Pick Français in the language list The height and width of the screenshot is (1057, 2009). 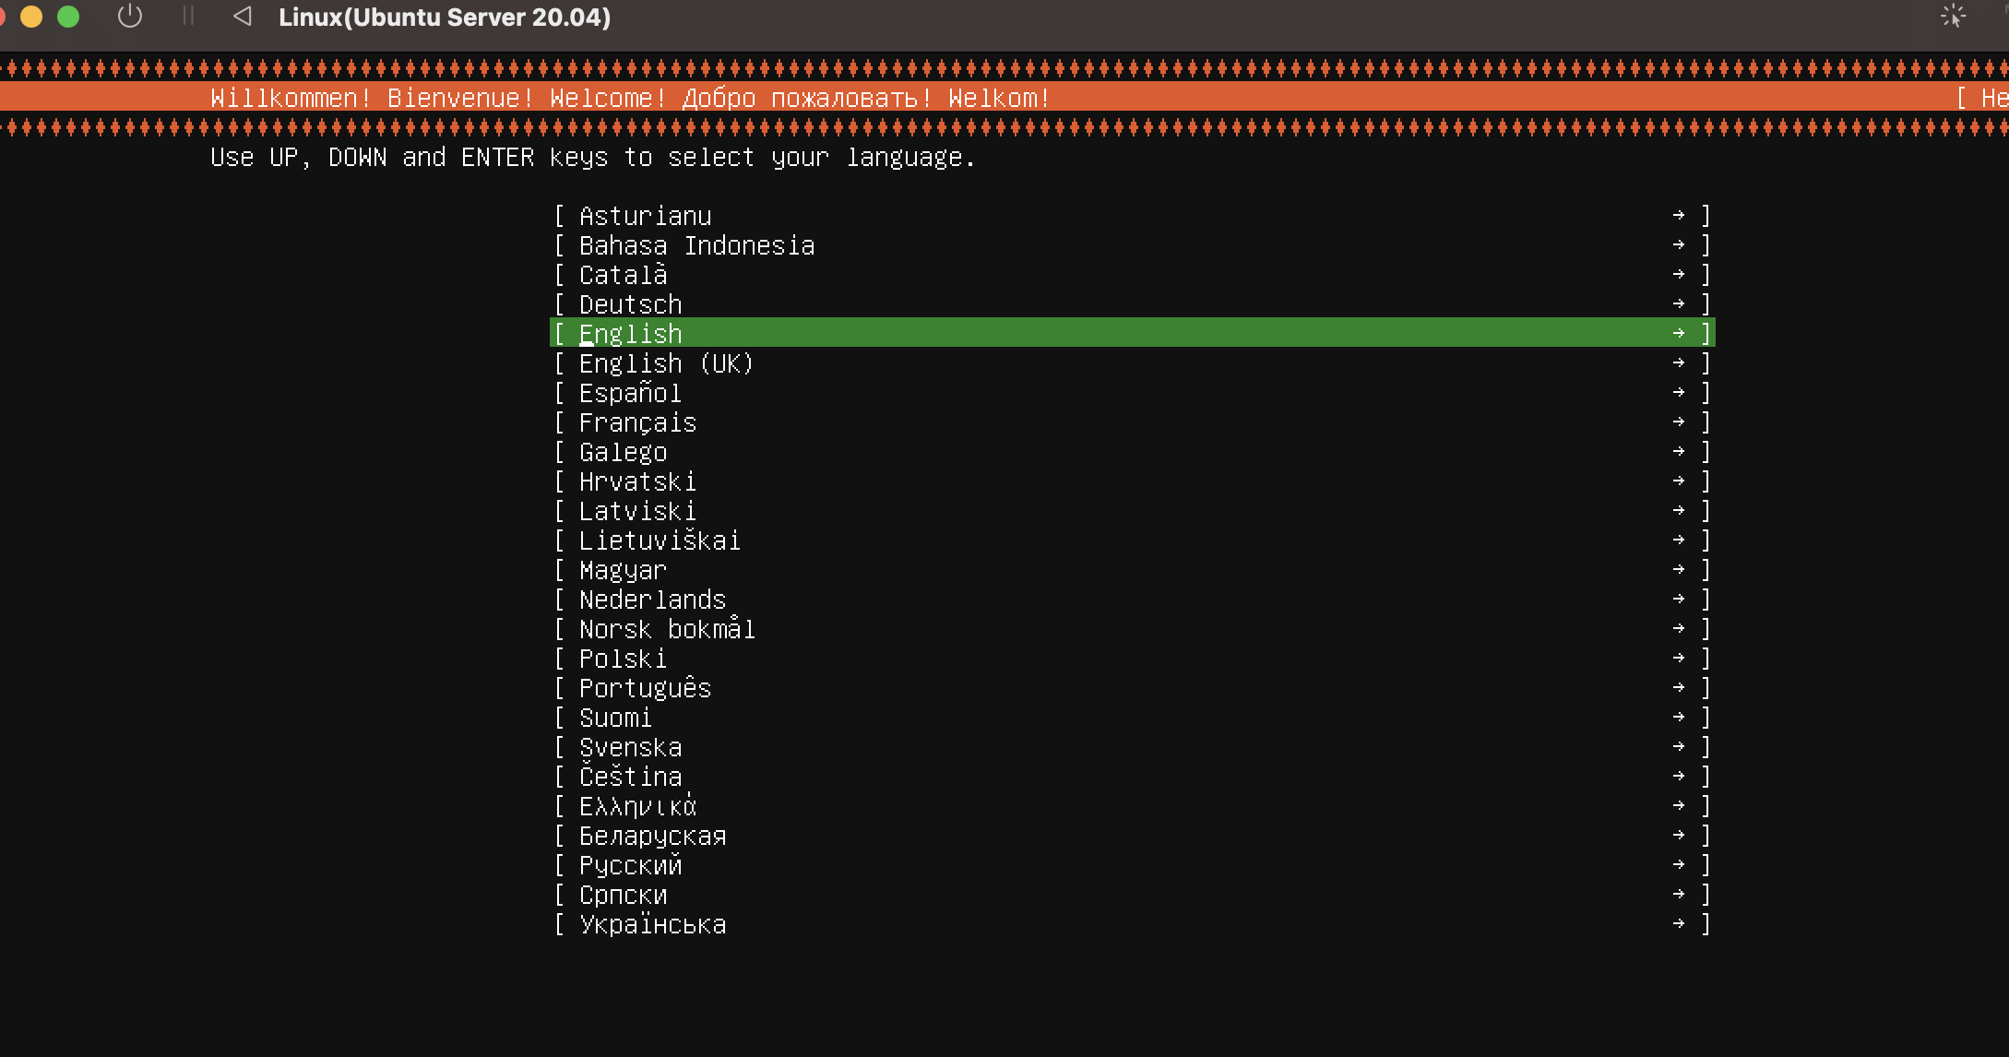pos(638,422)
